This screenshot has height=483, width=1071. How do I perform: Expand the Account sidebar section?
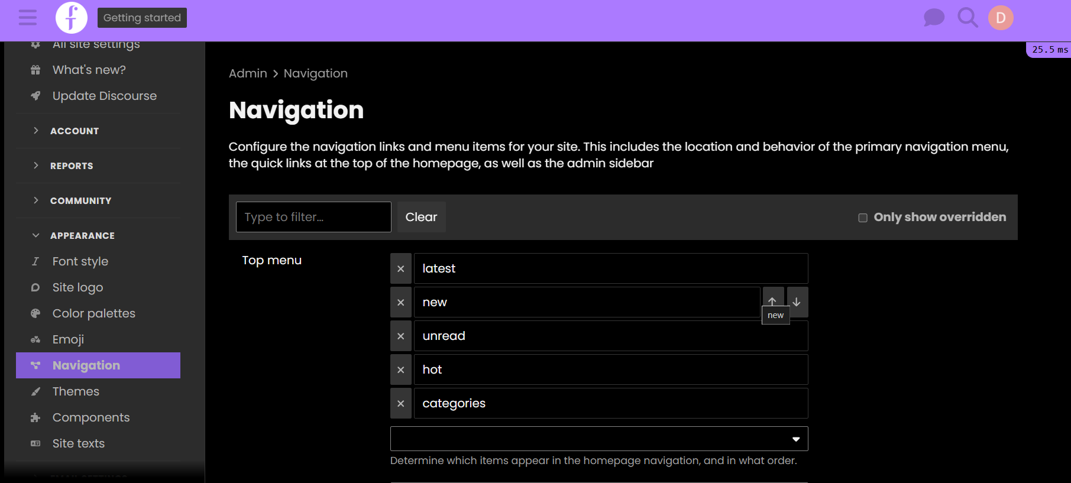click(x=74, y=131)
